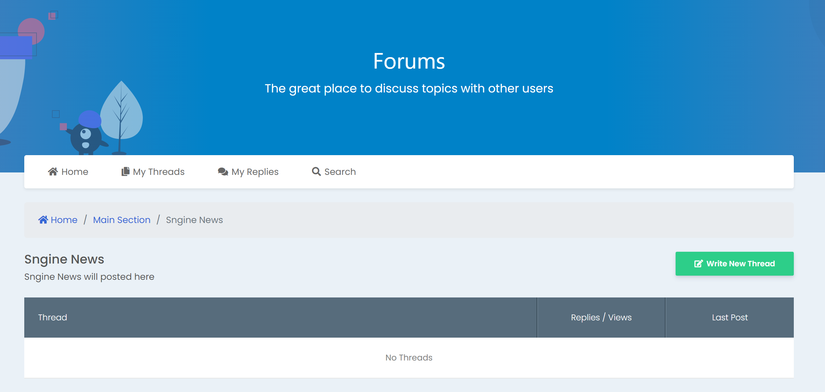
Task: Click the Write New Thread button
Action: coord(735,264)
